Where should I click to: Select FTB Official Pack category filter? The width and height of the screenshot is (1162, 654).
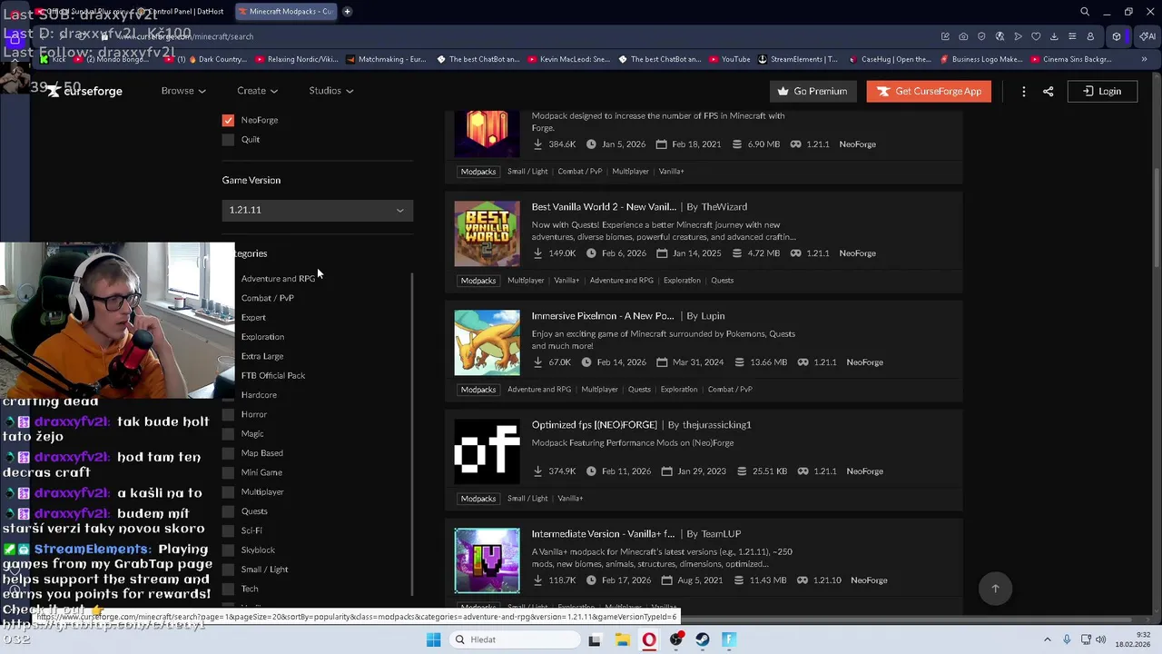[x=273, y=375]
